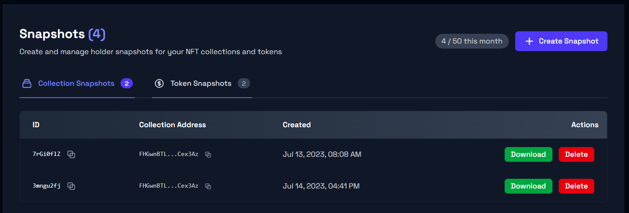Select the Collection Snapshots tab
Image resolution: width=629 pixels, height=213 pixels.
click(76, 84)
